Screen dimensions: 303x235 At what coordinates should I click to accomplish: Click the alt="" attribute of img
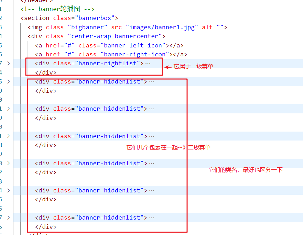click(x=213, y=27)
